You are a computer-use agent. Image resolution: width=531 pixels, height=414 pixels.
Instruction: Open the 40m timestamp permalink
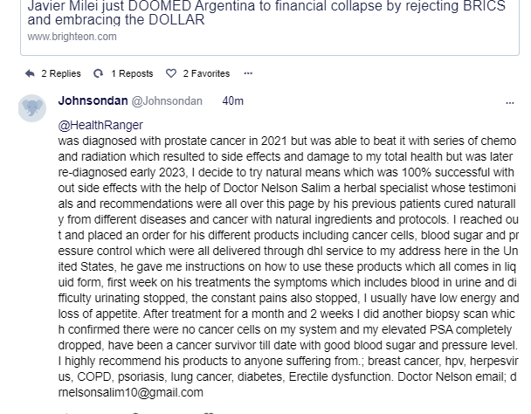pos(232,101)
